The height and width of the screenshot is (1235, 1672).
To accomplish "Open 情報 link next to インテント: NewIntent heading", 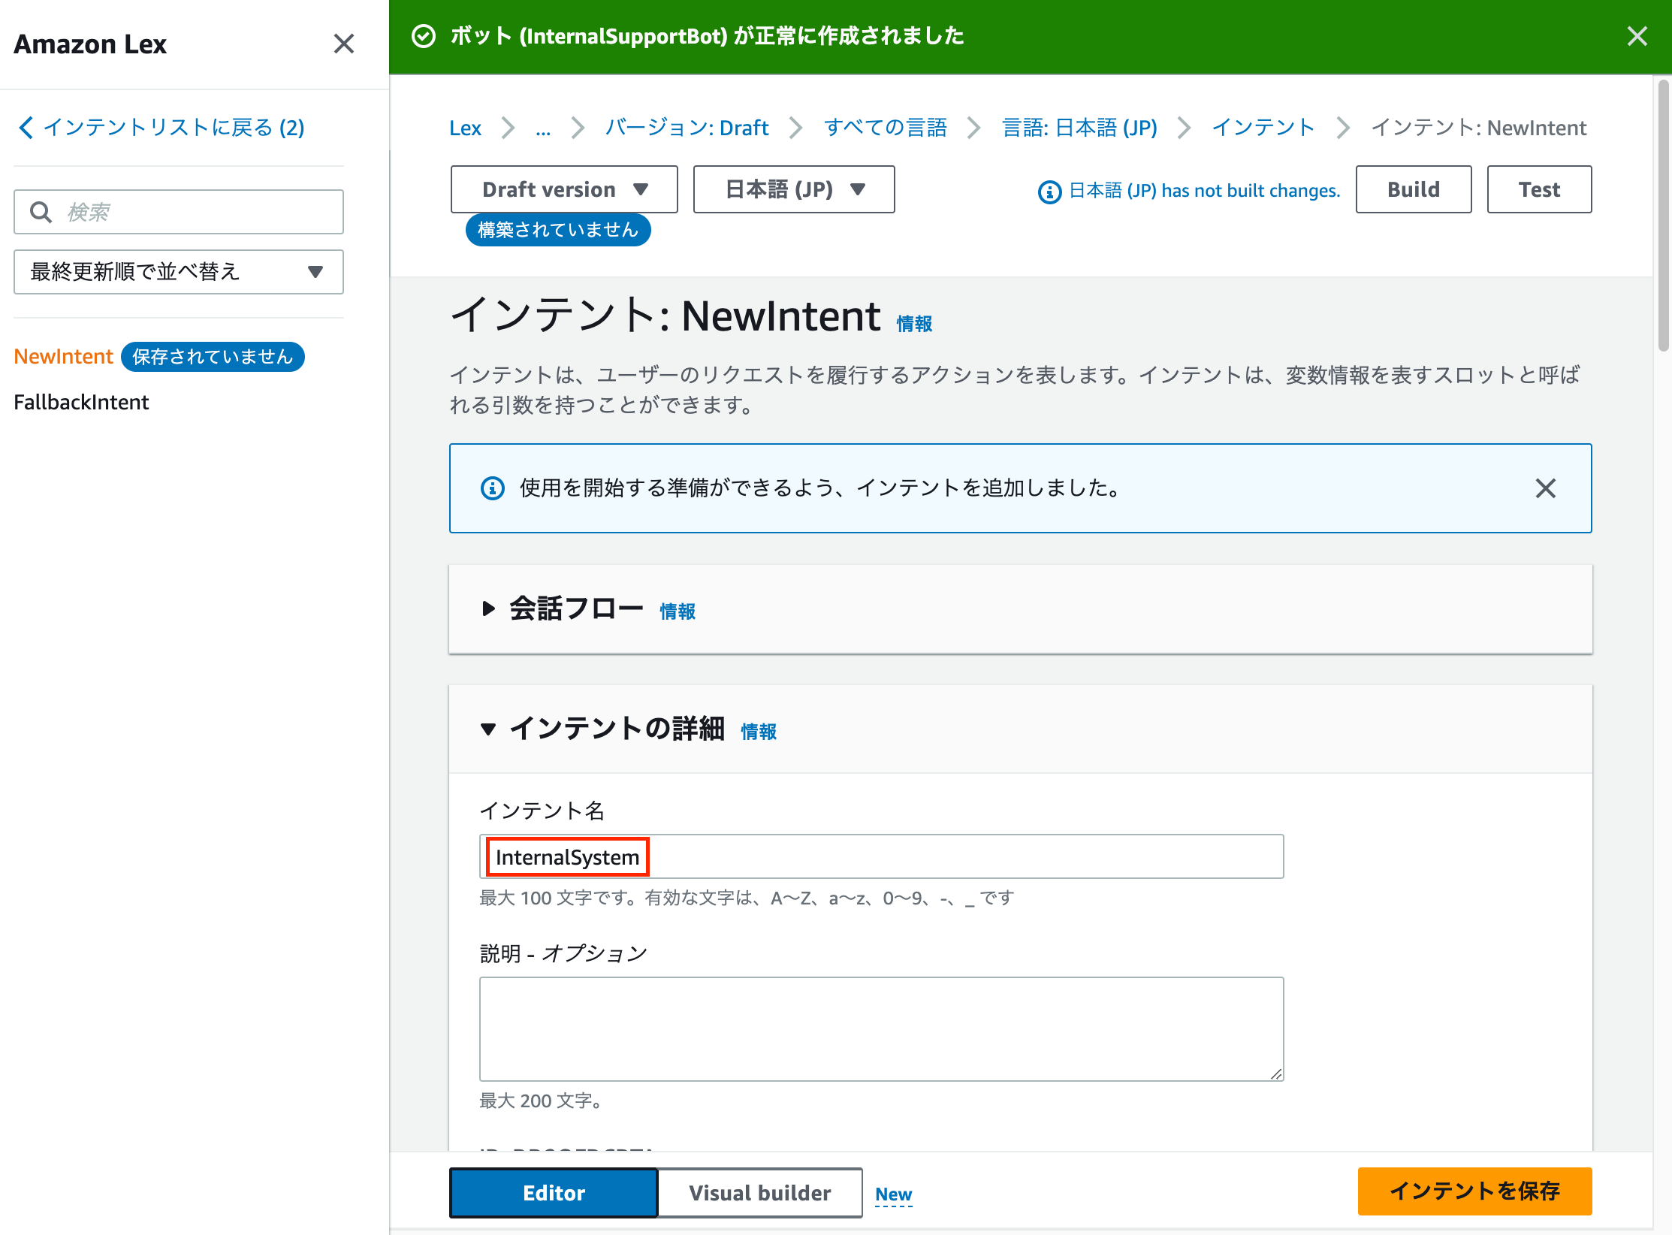I will (x=914, y=324).
